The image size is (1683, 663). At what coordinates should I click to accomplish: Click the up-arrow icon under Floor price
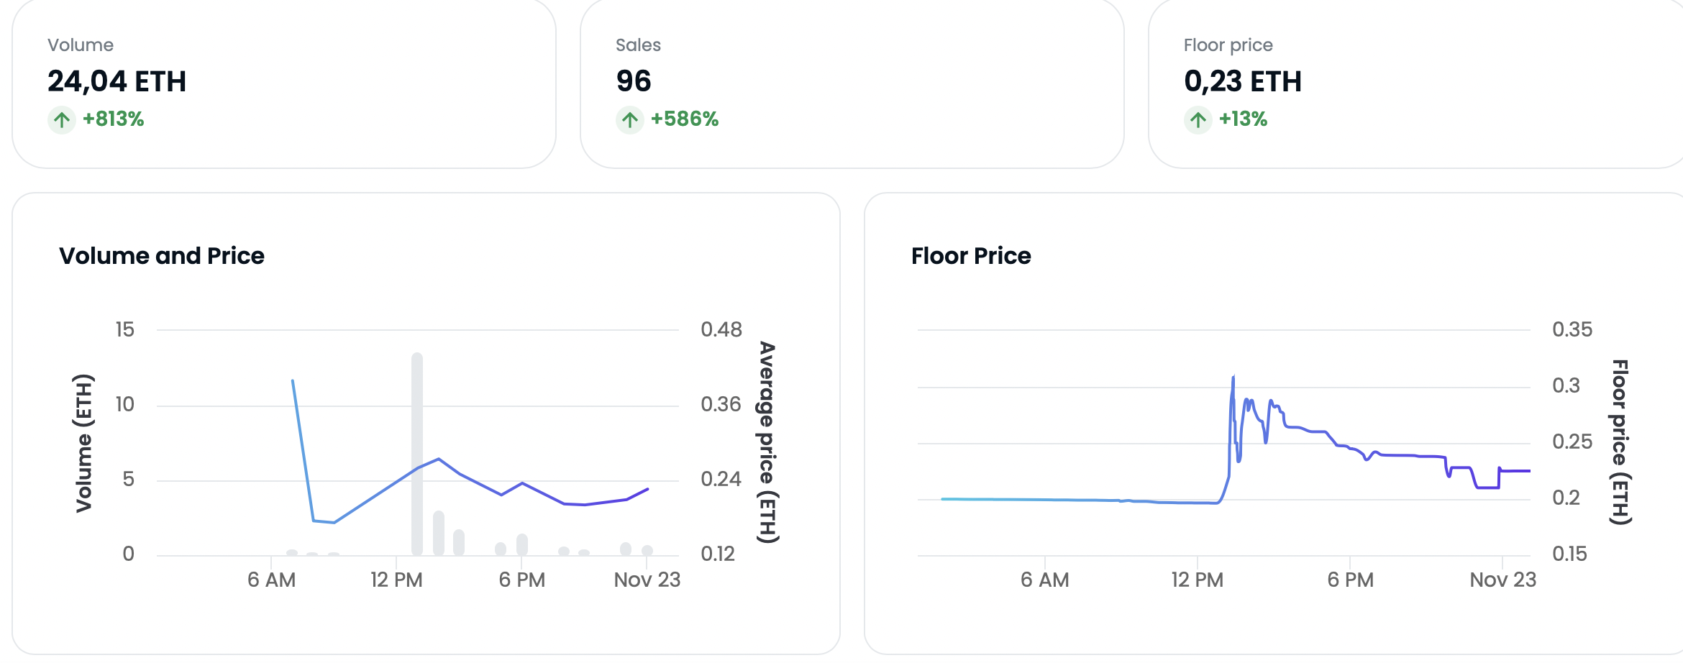1198,119
